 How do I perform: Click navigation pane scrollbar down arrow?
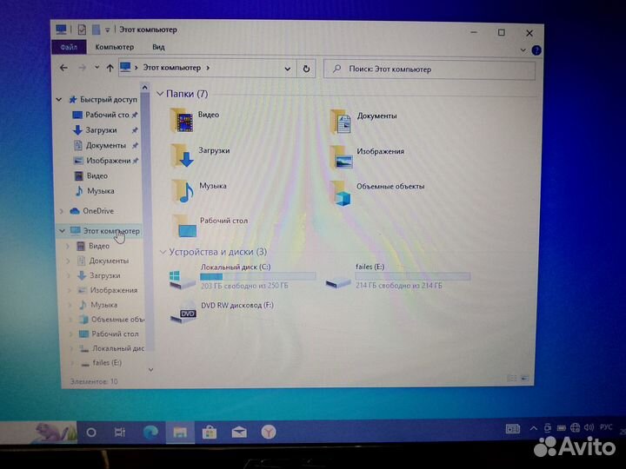click(151, 370)
